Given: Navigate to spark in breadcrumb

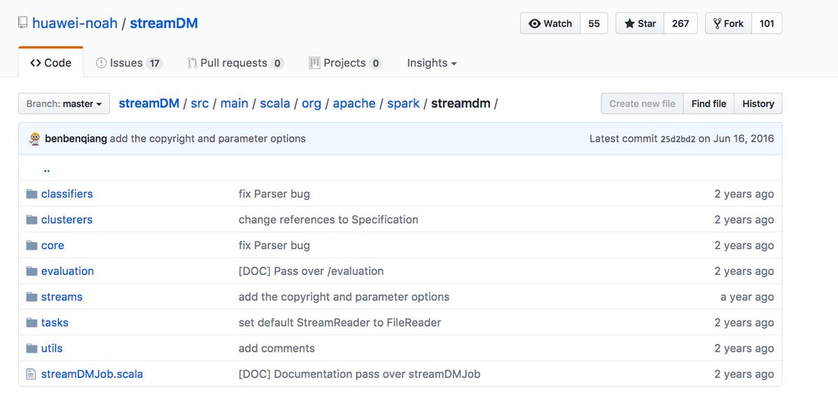Looking at the screenshot, I should [404, 103].
